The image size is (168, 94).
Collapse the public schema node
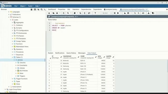coord(10,20)
